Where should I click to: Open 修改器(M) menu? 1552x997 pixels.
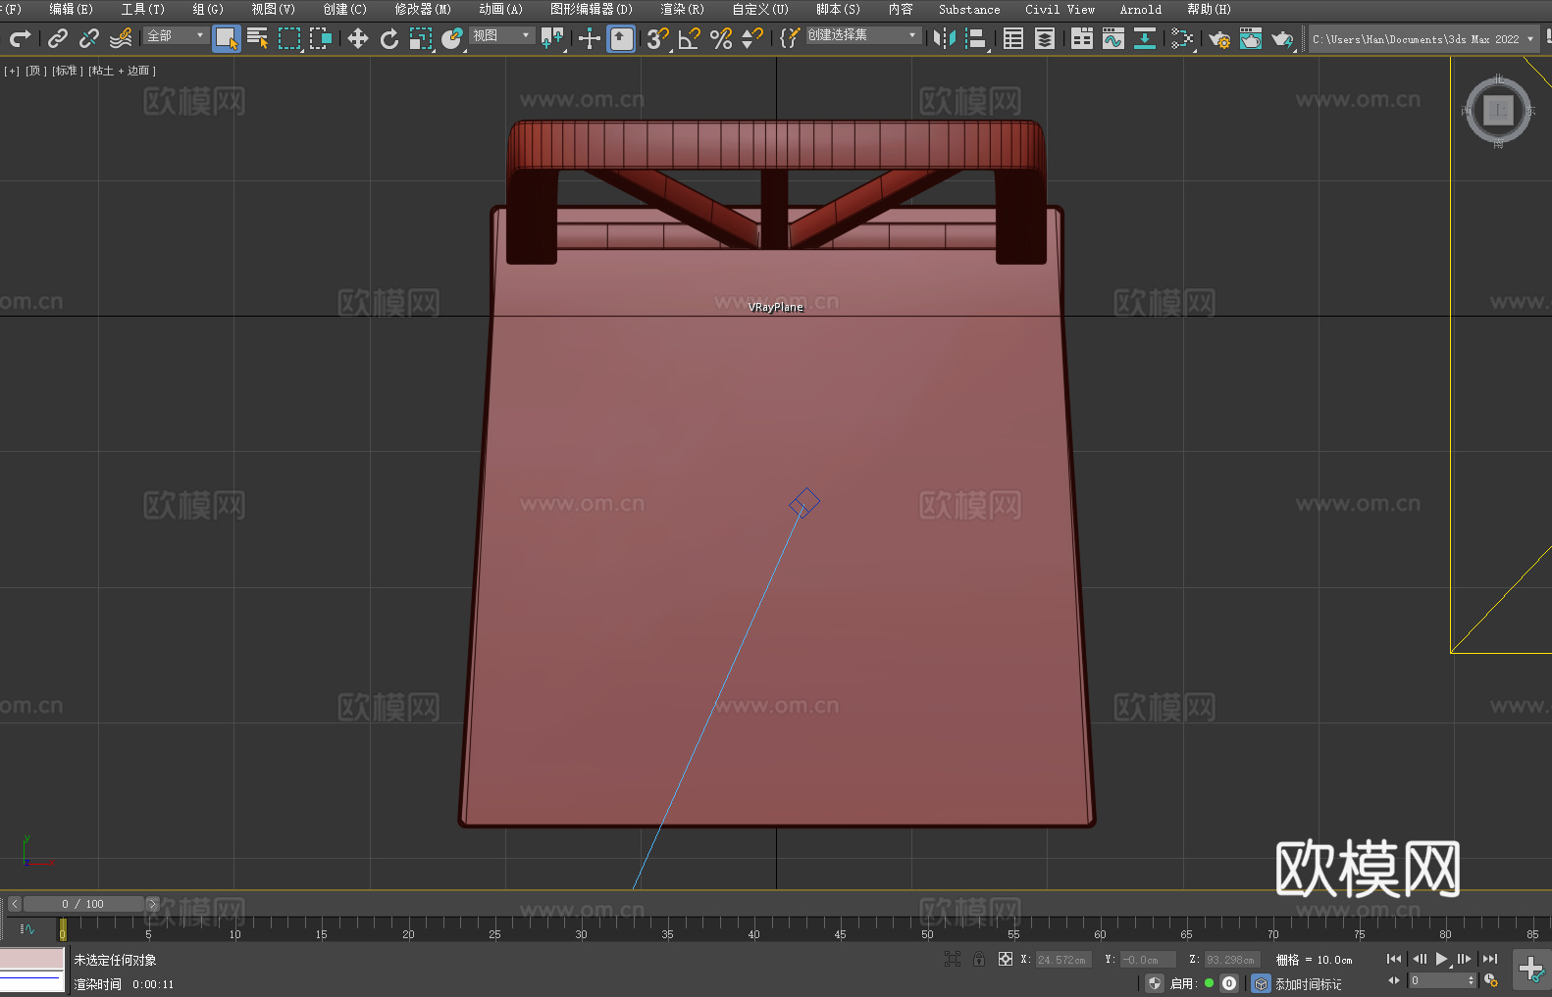423,9
